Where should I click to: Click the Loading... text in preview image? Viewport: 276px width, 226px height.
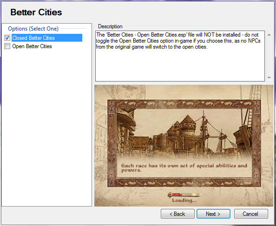tap(184, 201)
